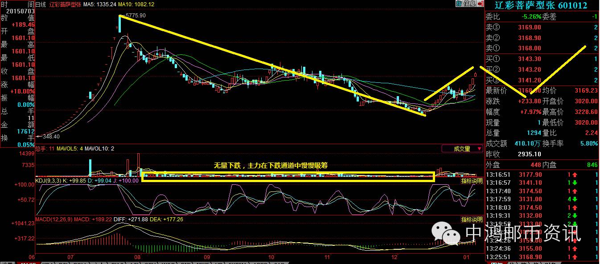Click the 昨收 2935.10 value
Screen dimensions: 600x264
click(530, 154)
